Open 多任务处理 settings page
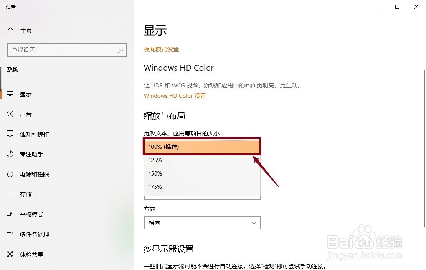Screen dimensions: 426x270 click(x=35, y=234)
